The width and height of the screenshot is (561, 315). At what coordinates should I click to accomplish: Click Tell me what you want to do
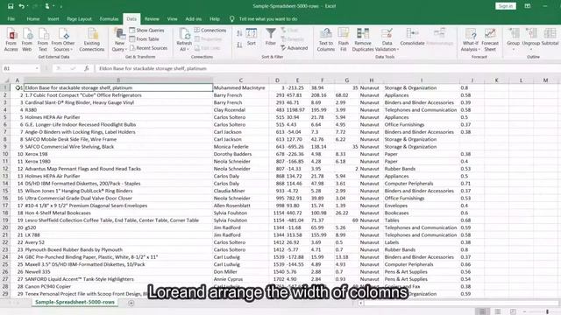click(268, 19)
